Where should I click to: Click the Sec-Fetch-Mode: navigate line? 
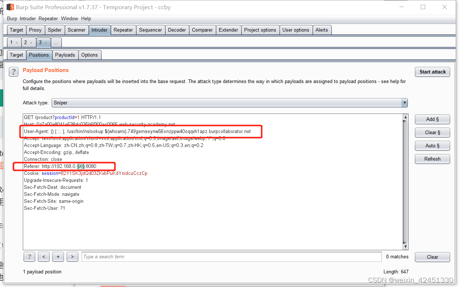(51, 194)
